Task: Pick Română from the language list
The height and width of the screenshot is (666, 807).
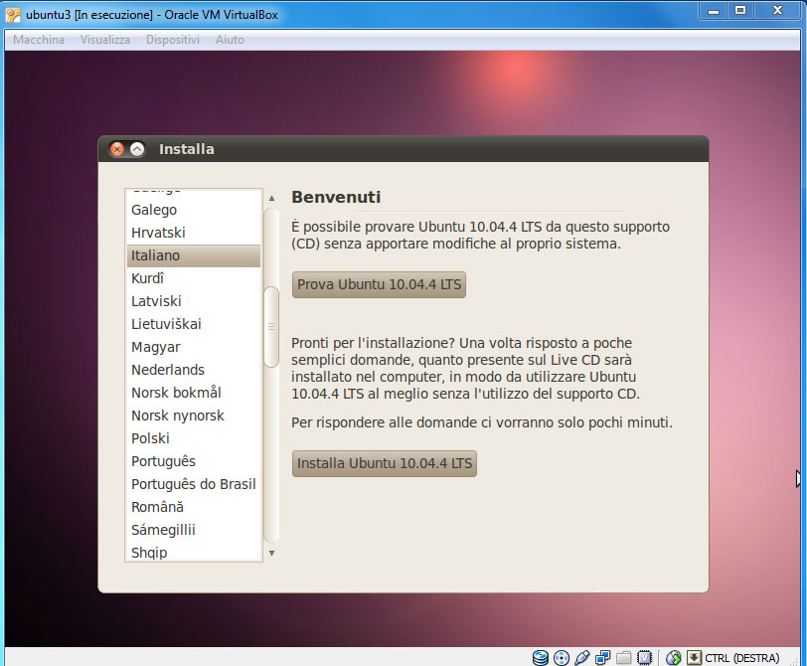Action: pyautogui.click(x=194, y=507)
